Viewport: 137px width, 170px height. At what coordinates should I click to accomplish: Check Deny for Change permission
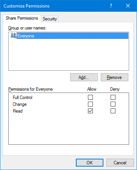tap(113, 104)
